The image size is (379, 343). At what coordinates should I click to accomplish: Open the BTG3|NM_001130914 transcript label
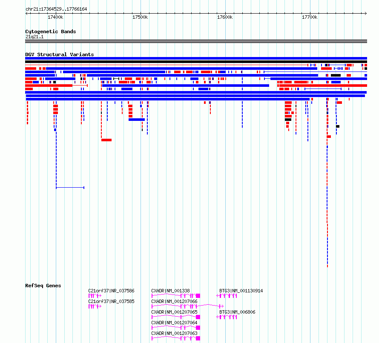241,291
